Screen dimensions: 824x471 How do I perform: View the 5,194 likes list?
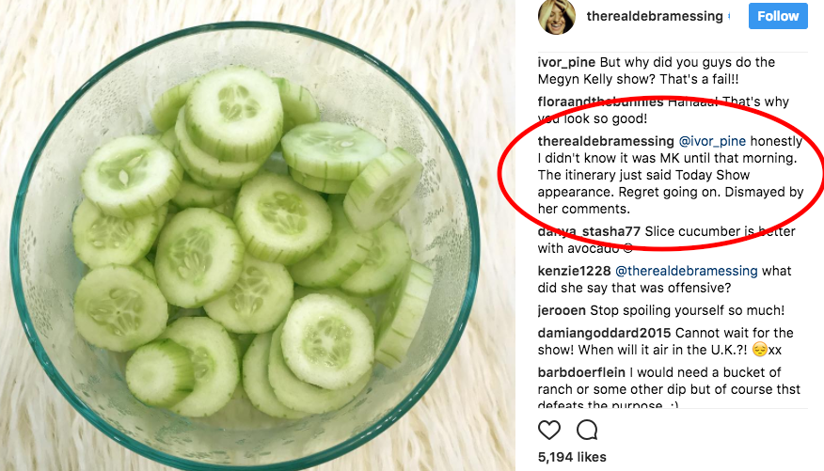coord(574,458)
